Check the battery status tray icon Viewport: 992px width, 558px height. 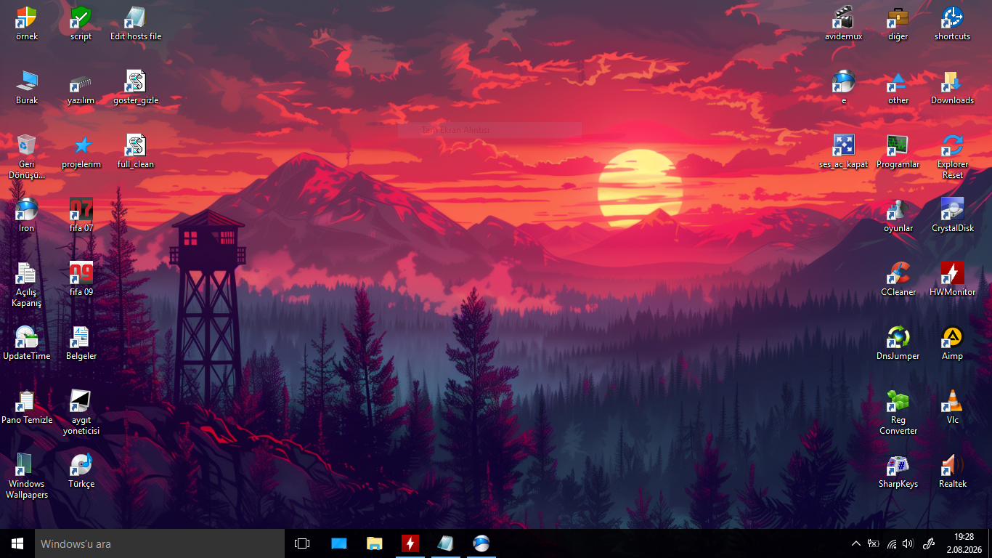tap(874, 543)
